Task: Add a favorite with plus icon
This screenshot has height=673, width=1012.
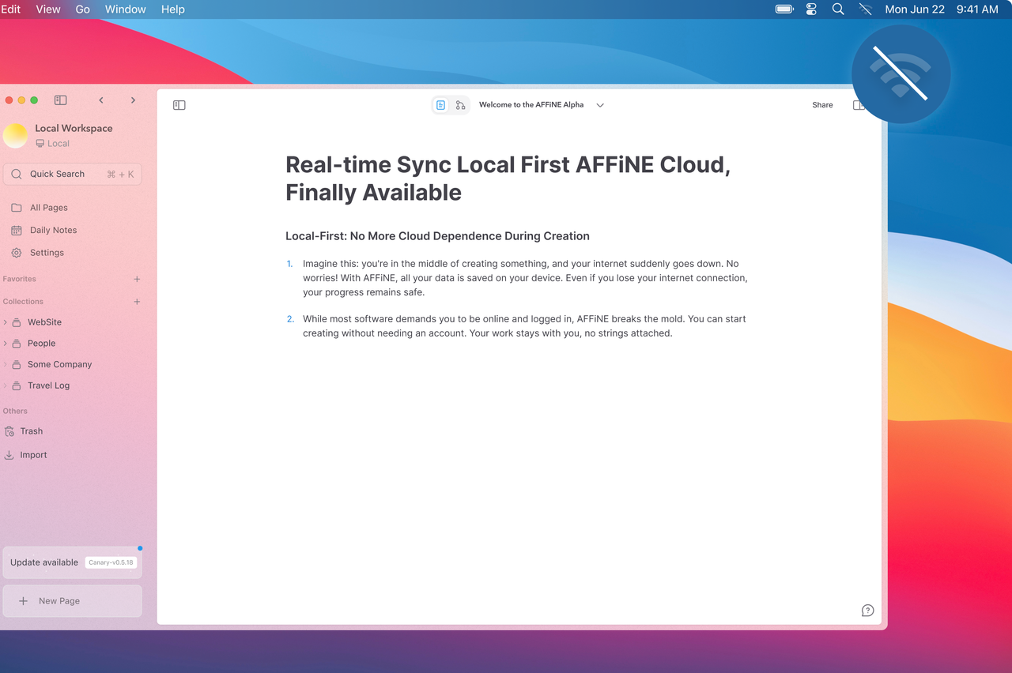Action: pyautogui.click(x=137, y=279)
